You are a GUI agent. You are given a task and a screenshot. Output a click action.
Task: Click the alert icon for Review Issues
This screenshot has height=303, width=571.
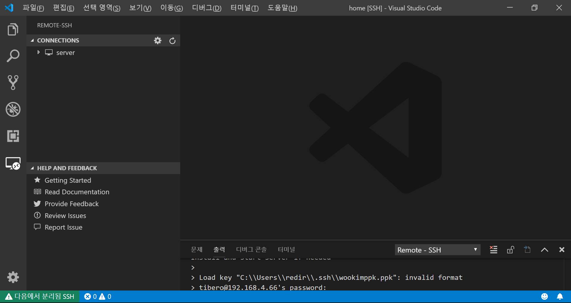37,215
